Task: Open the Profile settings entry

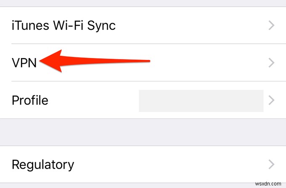Action: point(84,100)
